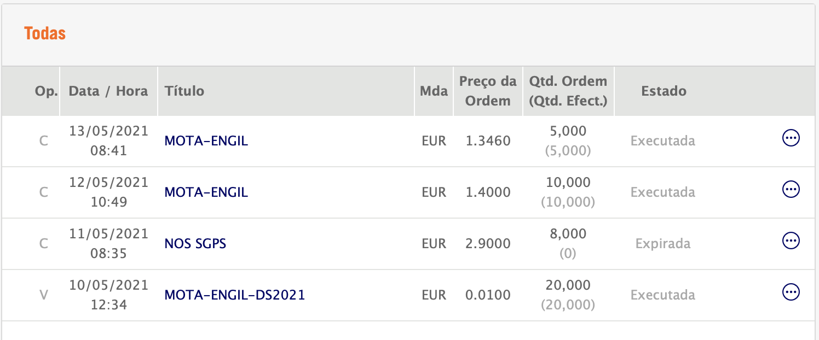Open options menu for 13/05/2021 MOTA-ENGIL order

tap(791, 138)
